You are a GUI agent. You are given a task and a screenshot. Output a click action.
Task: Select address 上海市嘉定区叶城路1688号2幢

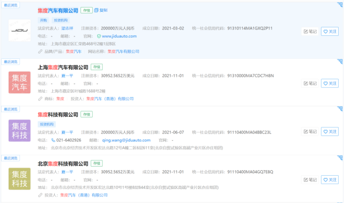point(78,91)
